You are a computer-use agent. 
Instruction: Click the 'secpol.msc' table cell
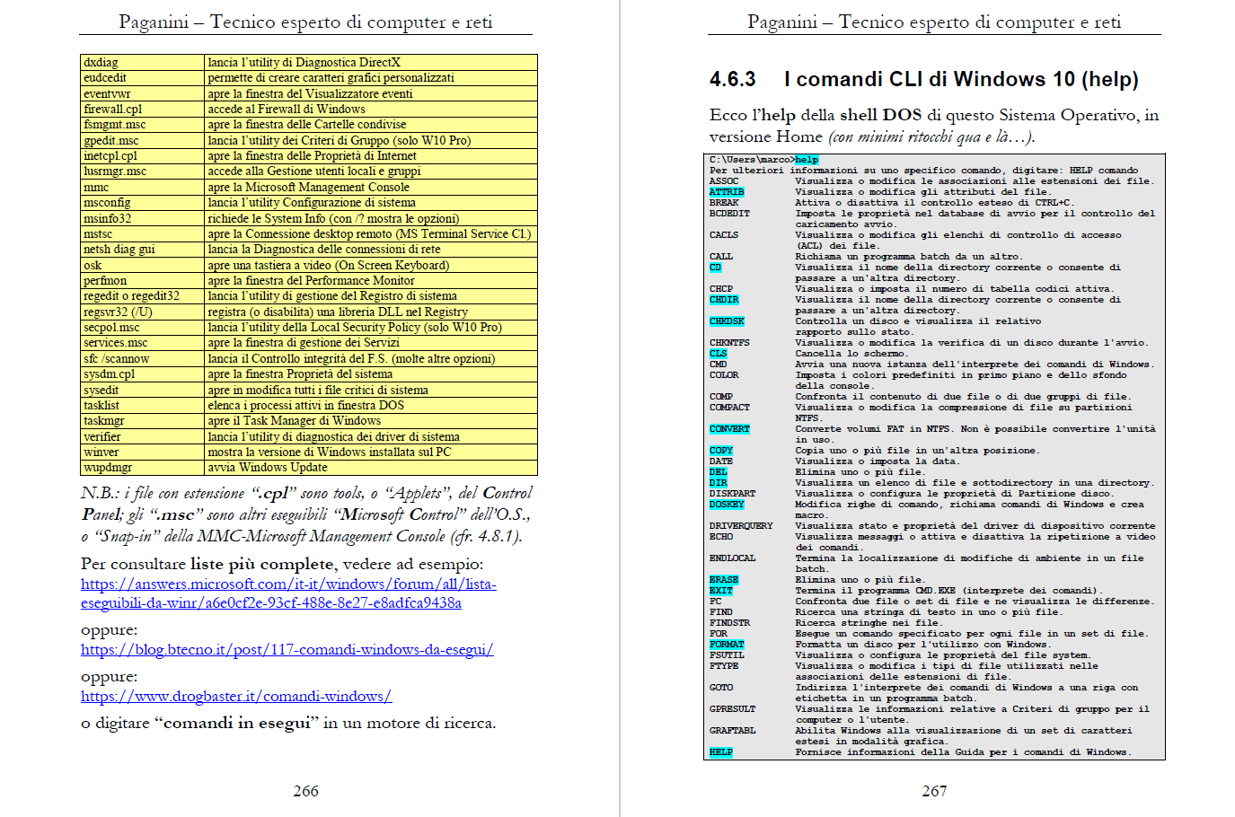click(x=143, y=327)
